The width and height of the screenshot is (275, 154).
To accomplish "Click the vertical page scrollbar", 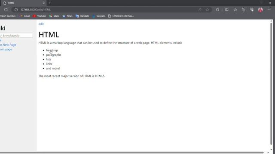I will (271, 84).
